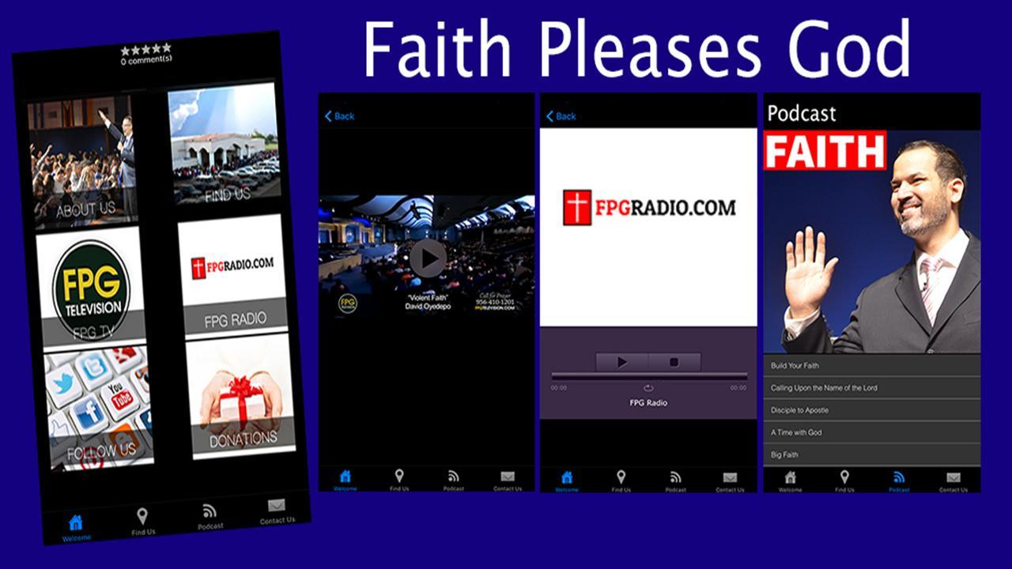Click the FAITH podcast banner image
The width and height of the screenshot is (1012, 569).
(871, 242)
